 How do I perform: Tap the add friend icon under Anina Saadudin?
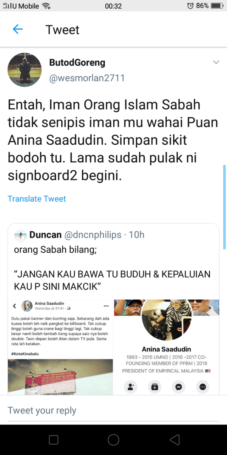point(131,387)
